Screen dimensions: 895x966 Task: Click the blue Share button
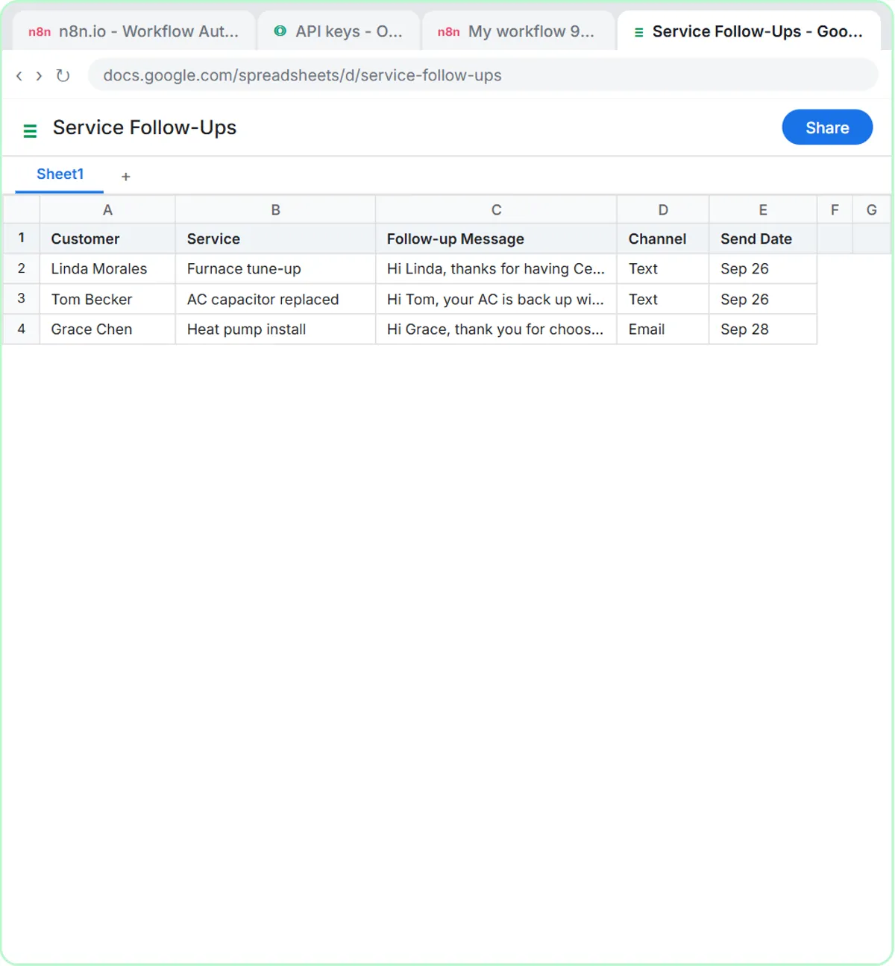827,127
